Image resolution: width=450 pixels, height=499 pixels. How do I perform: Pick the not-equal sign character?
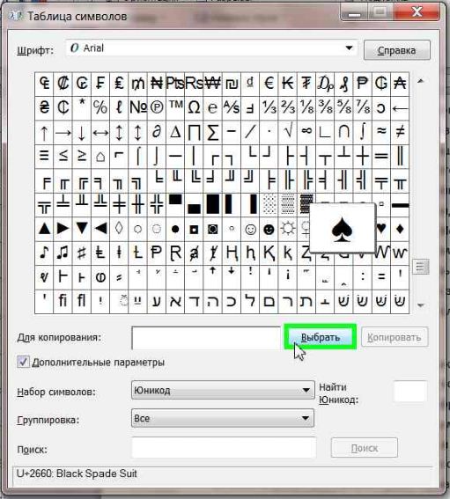tap(400, 132)
